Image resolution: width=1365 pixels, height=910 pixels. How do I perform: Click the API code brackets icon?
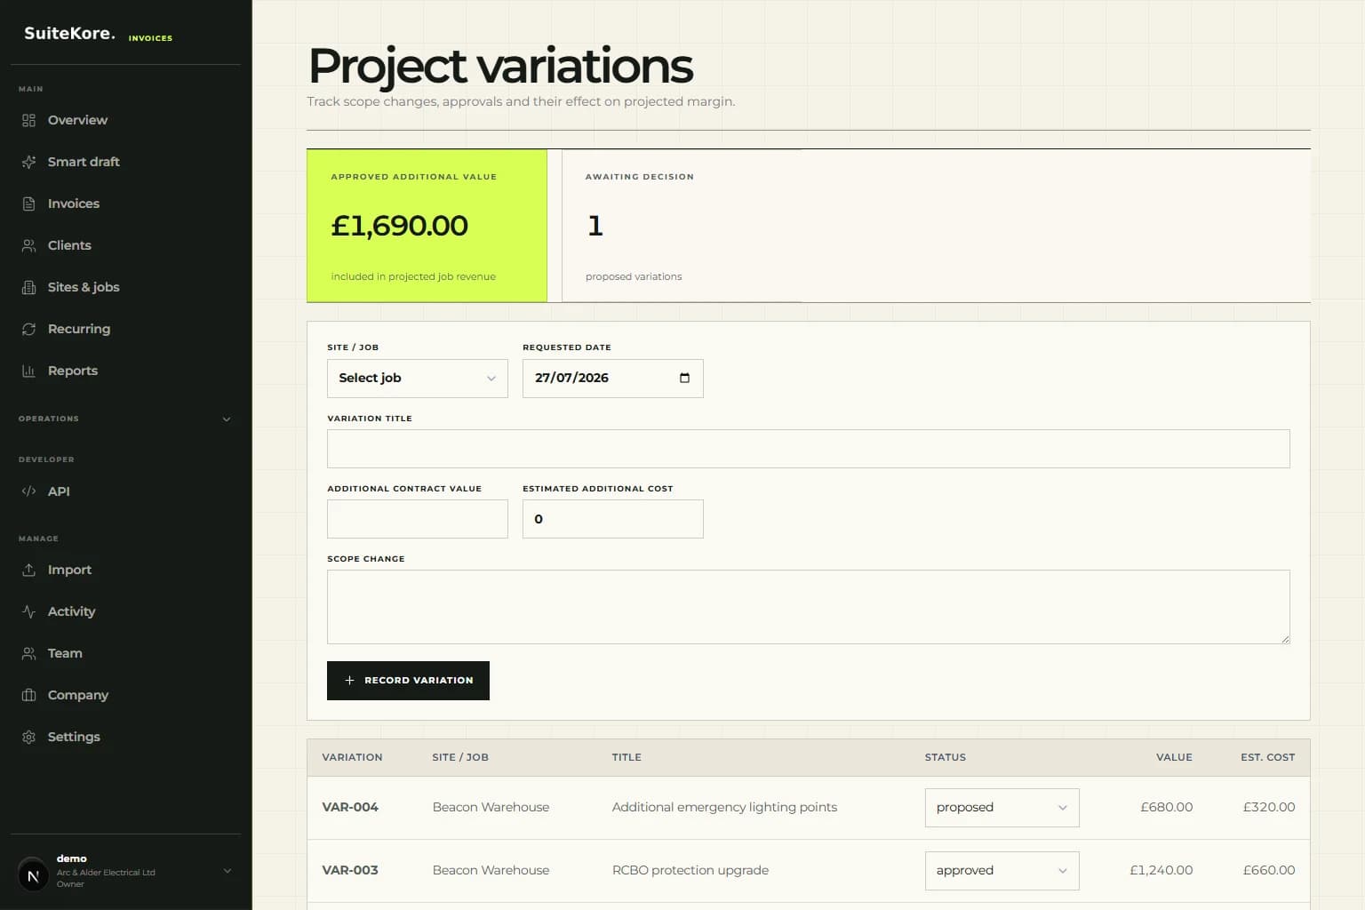coord(28,491)
